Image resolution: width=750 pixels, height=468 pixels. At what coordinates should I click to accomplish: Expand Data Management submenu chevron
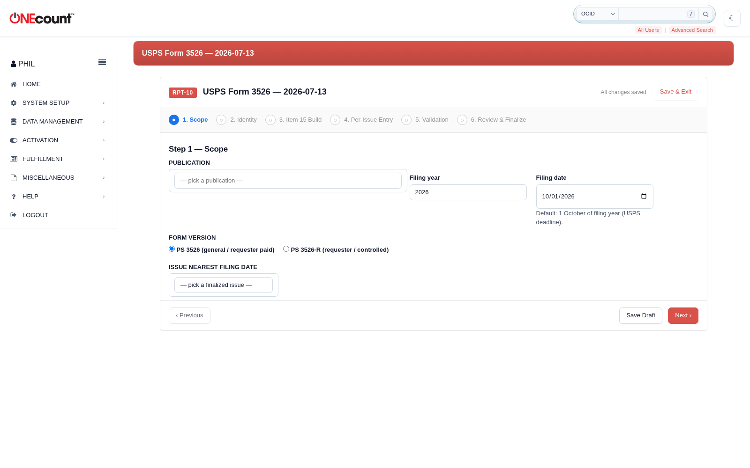click(104, 122)
